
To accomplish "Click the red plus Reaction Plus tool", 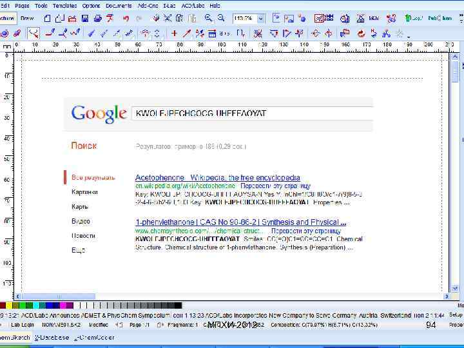I will (174, 33).
